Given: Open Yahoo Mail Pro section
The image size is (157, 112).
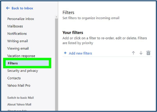Looking at the screenshot, I should 19,86.
